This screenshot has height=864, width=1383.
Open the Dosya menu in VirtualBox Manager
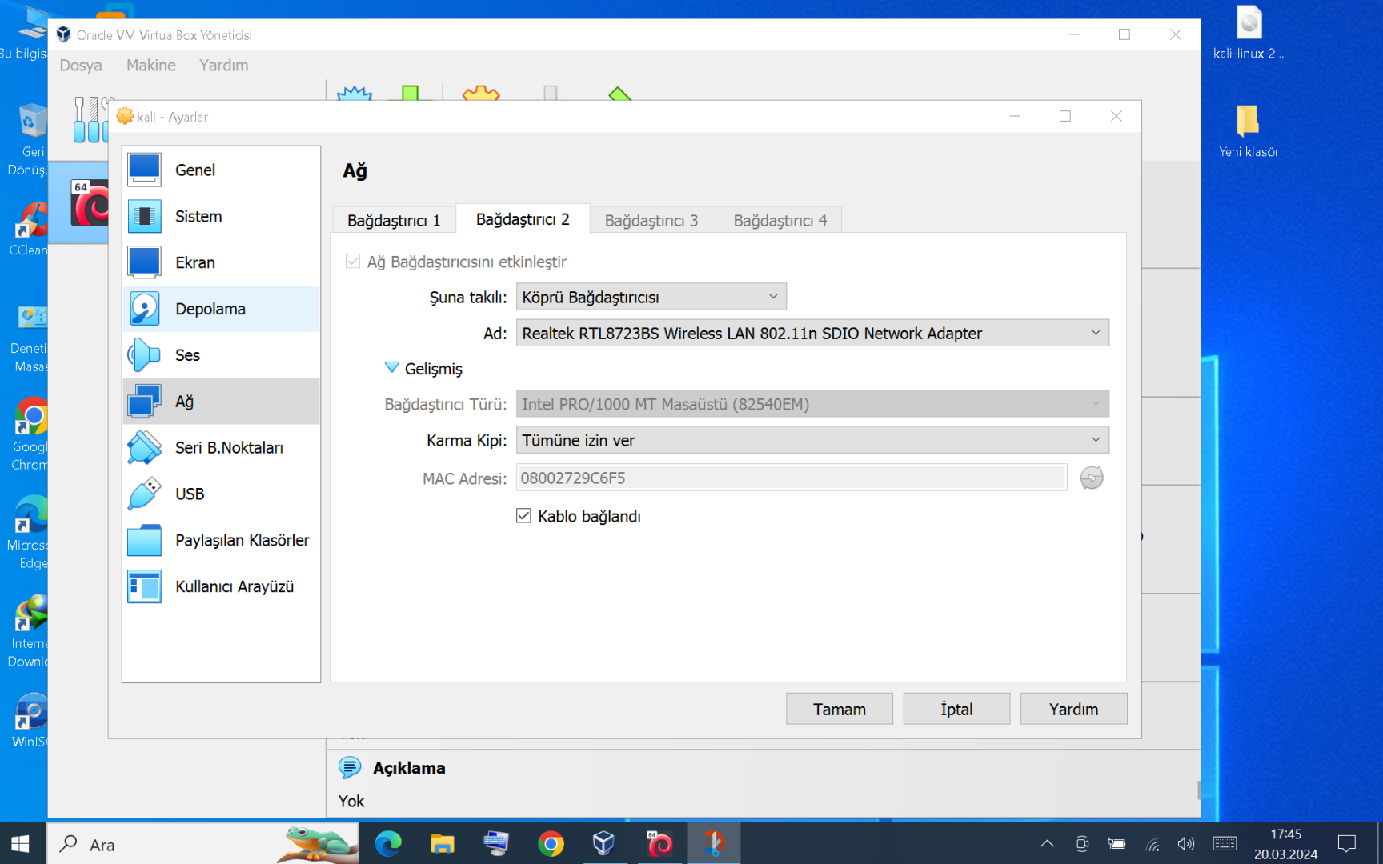point(81,66)
